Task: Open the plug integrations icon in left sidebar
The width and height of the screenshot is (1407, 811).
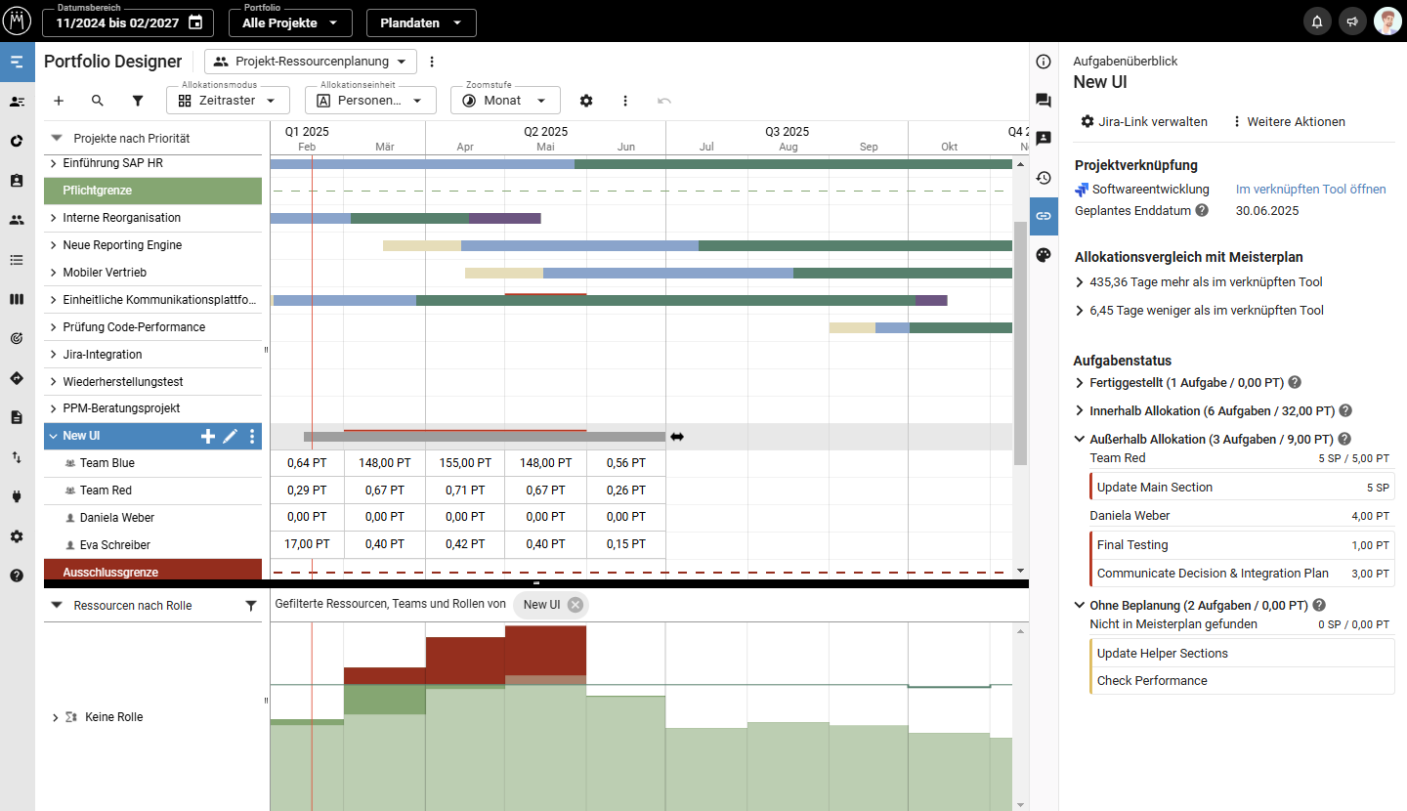Action: pos(17,496)
